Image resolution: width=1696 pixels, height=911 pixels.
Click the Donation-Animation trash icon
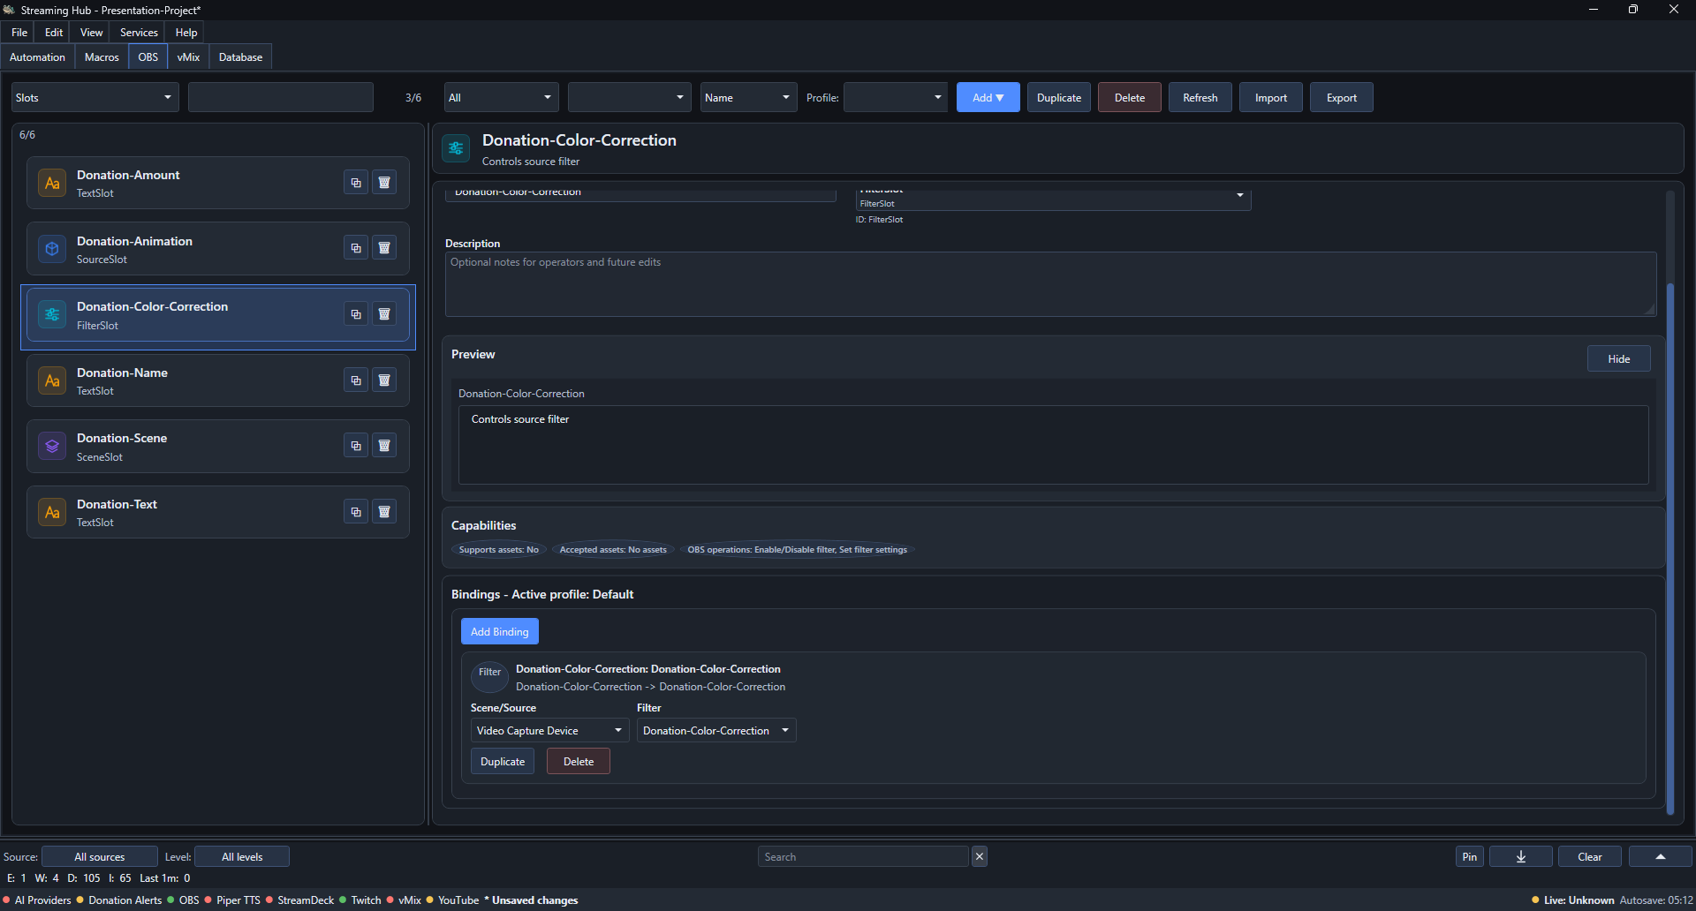pyautogui.click(x=384, y=248)
